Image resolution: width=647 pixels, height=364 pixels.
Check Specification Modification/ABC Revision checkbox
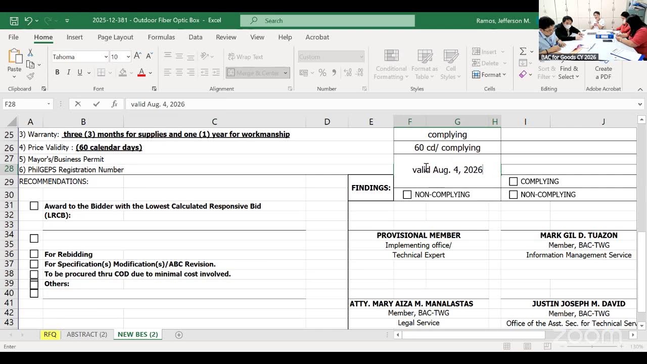pyautogui.click(x=34, y=264)
